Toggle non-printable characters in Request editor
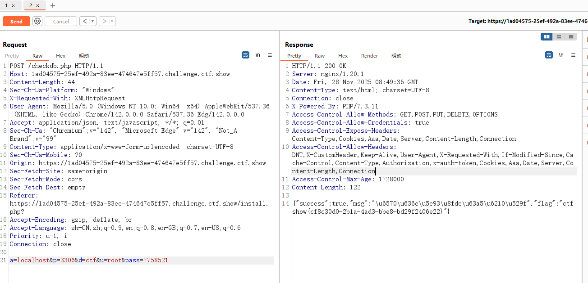 point(258,55)
